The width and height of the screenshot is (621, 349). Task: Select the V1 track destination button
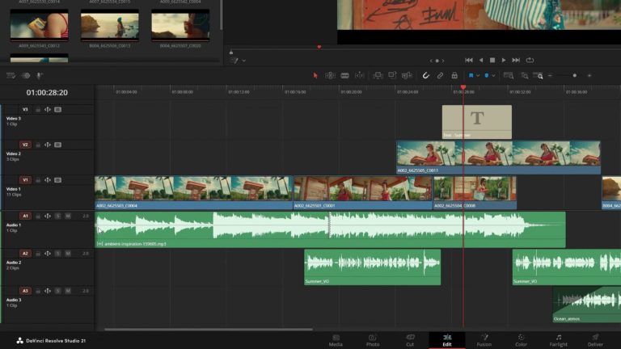coord(25,180)
